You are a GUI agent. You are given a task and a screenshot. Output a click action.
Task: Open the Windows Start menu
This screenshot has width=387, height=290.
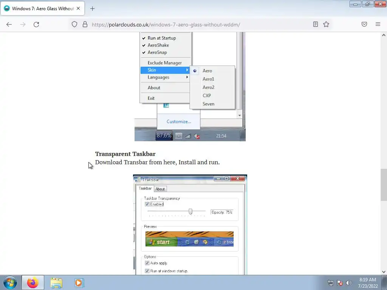10,282
